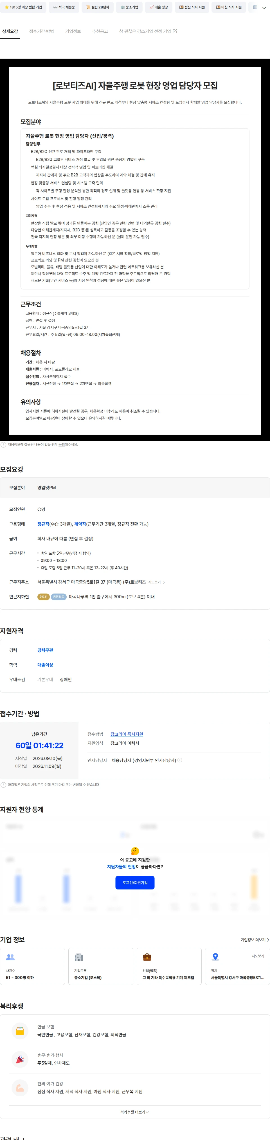Click 중소기업 (코스닥) company type text
Screen dimensions: 270x1140
pos(88,978)
